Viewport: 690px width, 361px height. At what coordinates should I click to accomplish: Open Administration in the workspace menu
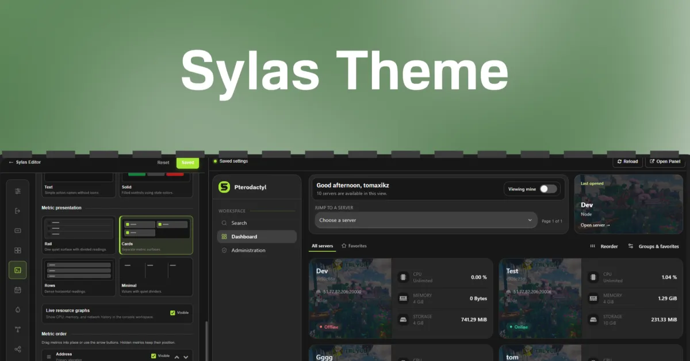[257, 251]
